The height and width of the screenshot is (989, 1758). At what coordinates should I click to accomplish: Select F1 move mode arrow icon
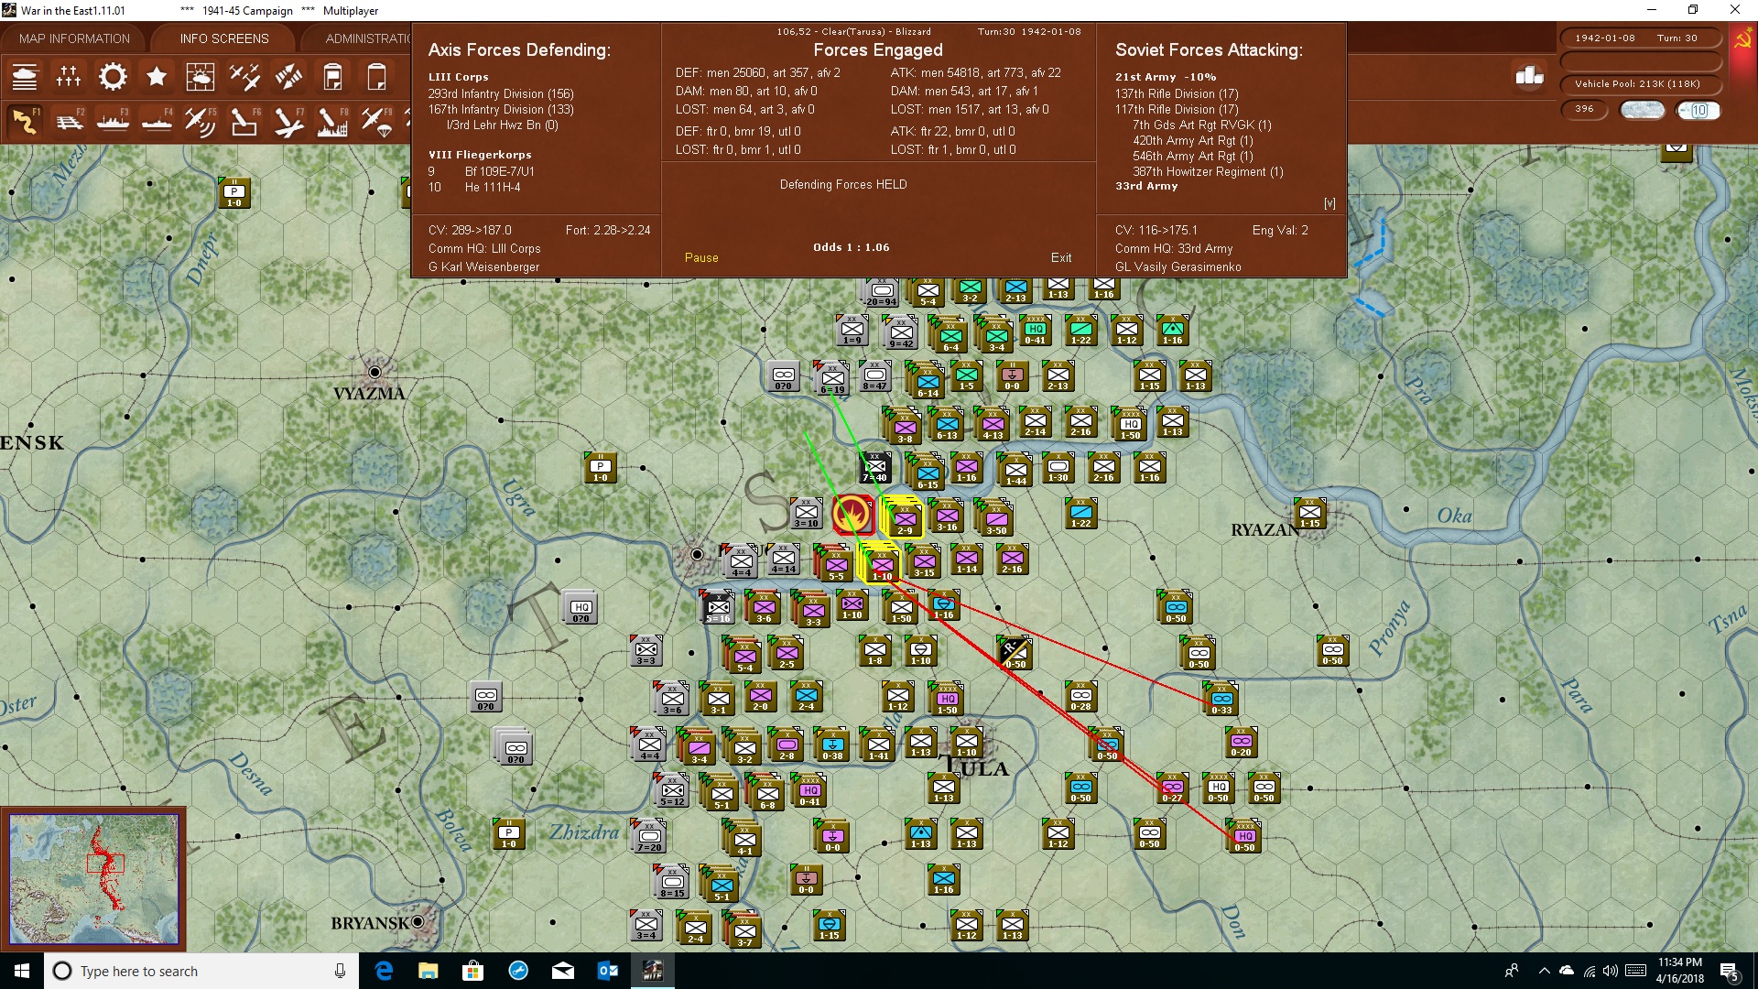pyautogui.click(x=25, y=121)
